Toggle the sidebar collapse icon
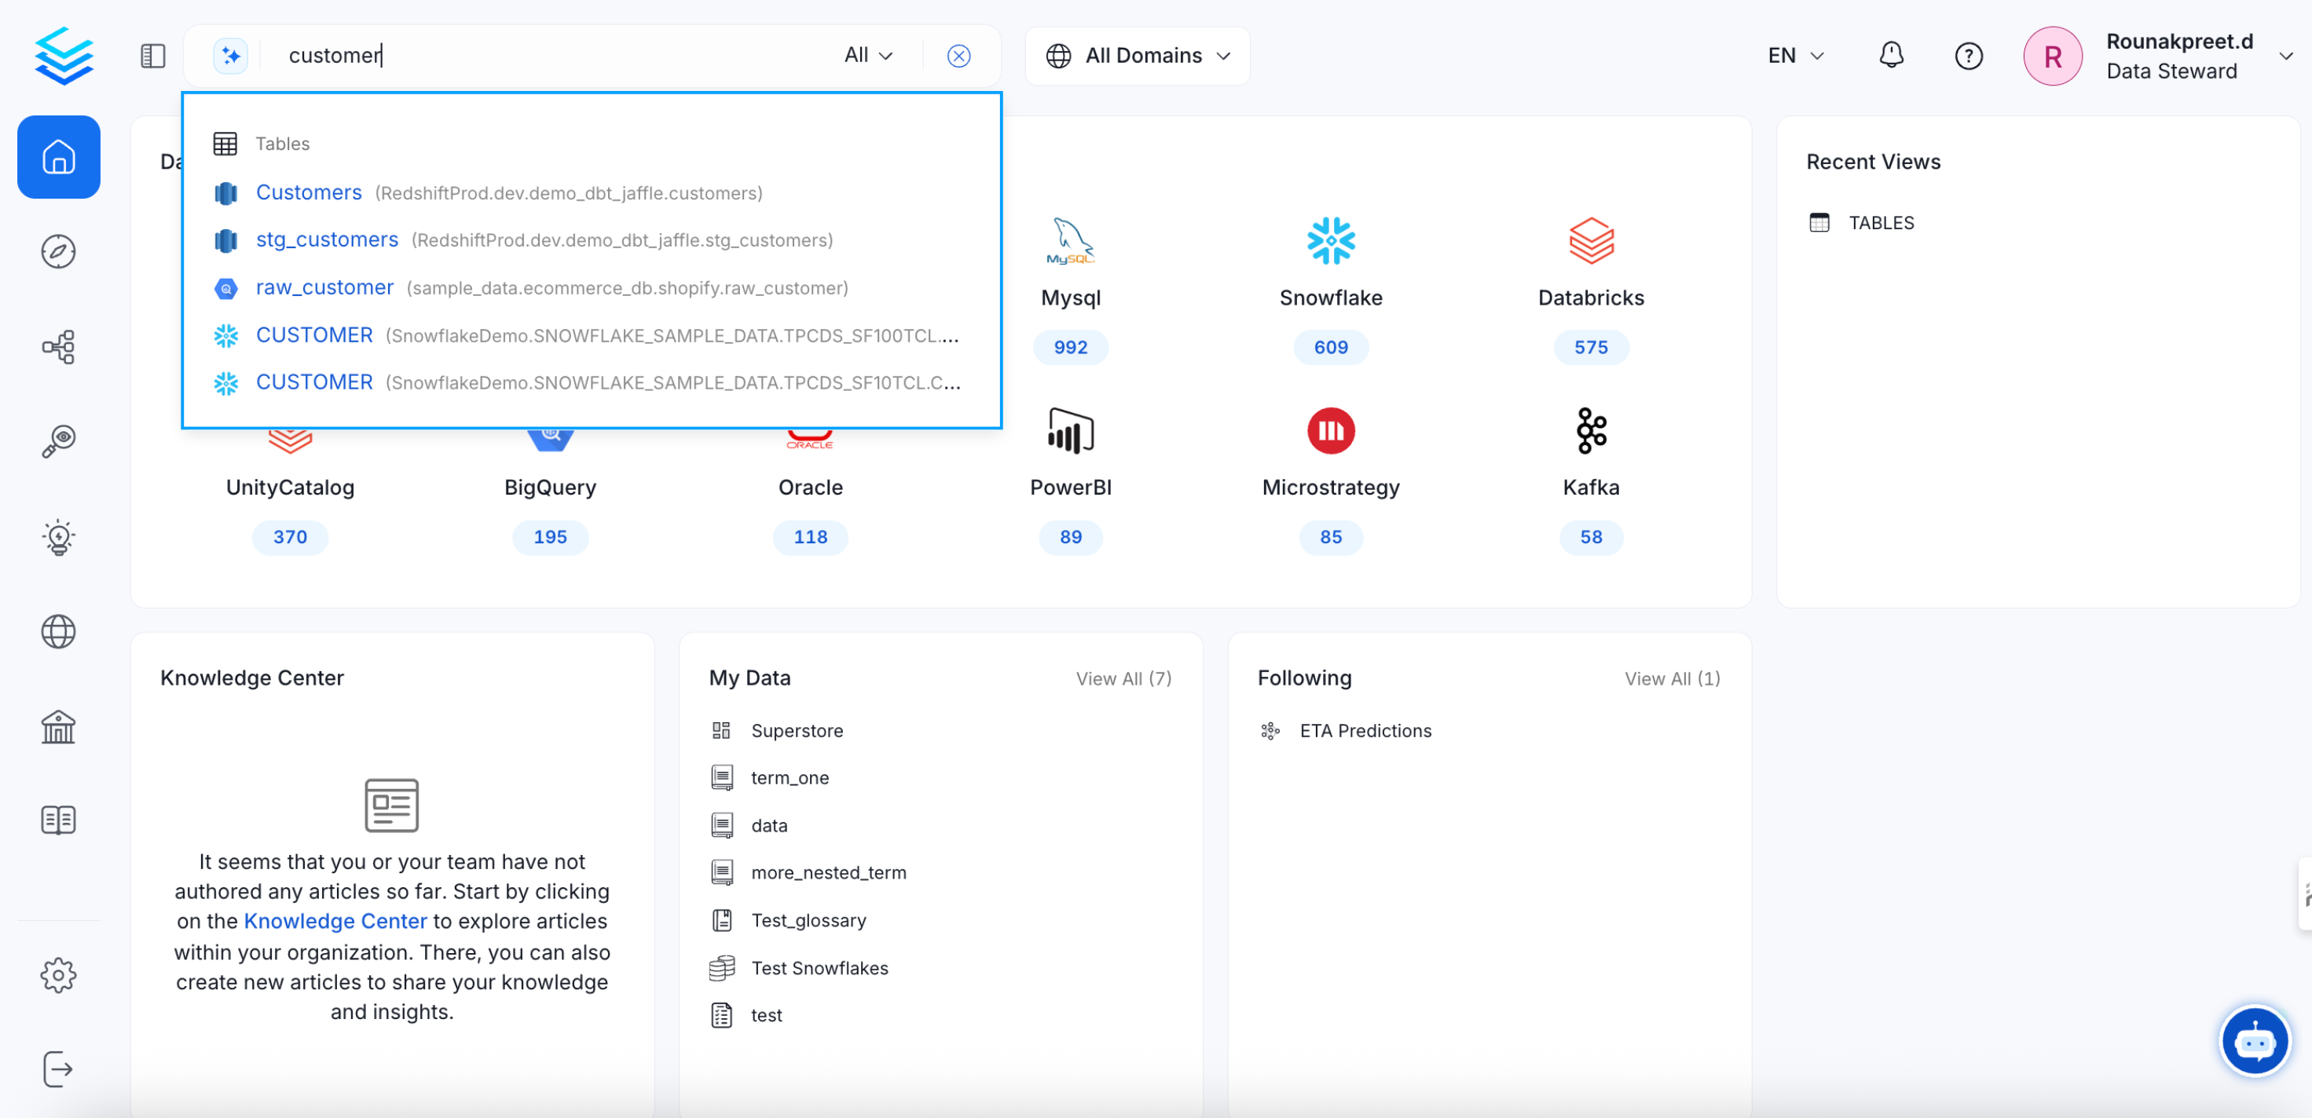The height and width of the screenshot is (1118, 2312). (152, 56)
